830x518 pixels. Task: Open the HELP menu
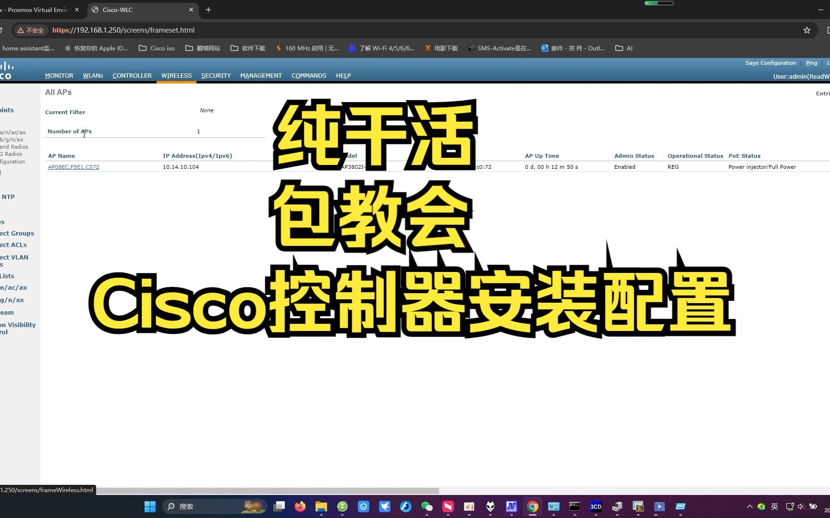343,76
